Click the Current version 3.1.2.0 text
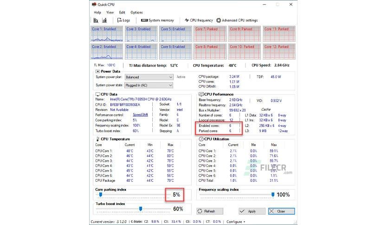This screenshot has width=388, height=225. coord(109,222)
